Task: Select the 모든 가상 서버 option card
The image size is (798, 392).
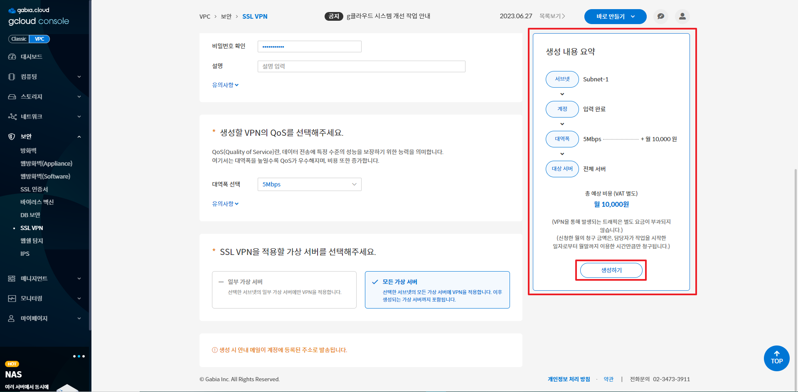Action: coord(437,290)
